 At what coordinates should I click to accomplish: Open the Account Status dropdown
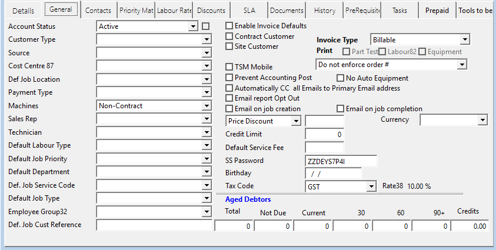(x=193, y=26)
